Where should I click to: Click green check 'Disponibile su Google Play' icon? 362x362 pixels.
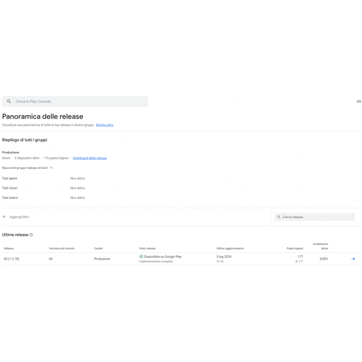(x=141, y=257)
